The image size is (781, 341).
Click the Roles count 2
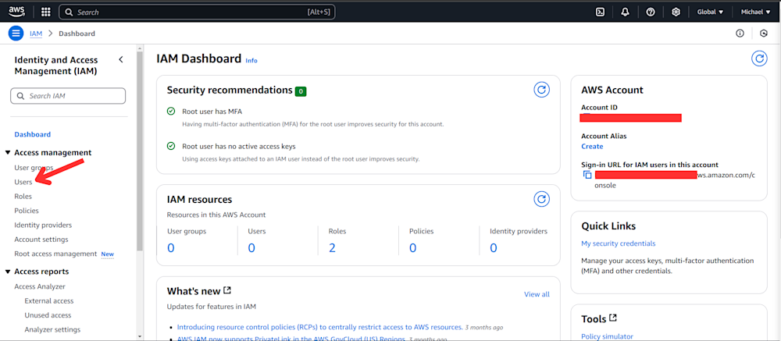point(332,247)
